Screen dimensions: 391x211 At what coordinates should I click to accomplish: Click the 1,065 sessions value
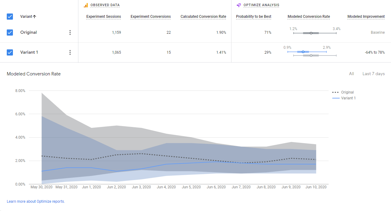[x=117, y=52]
